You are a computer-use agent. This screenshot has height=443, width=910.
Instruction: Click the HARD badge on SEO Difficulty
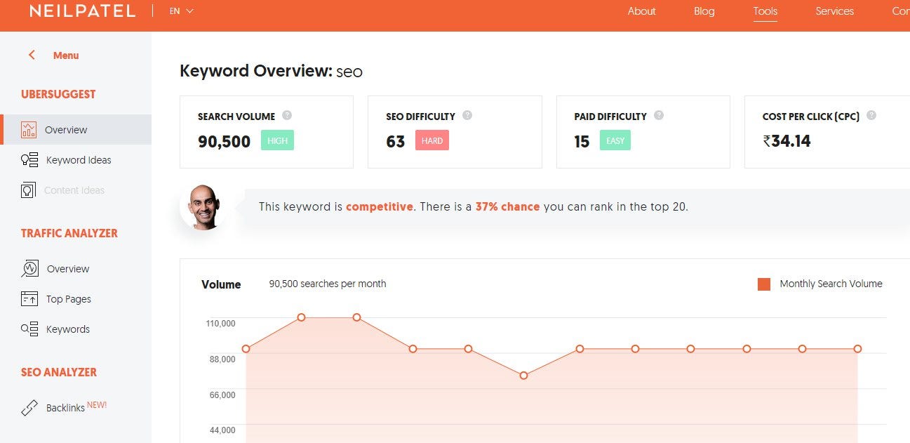pos(432,140)
